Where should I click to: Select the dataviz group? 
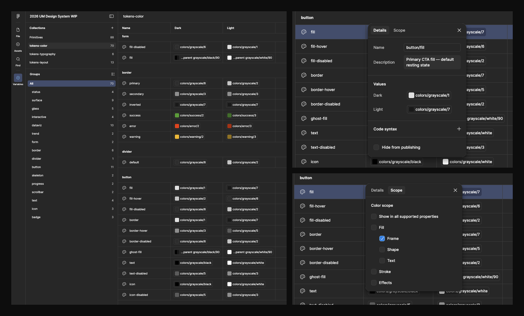(72, 125)
